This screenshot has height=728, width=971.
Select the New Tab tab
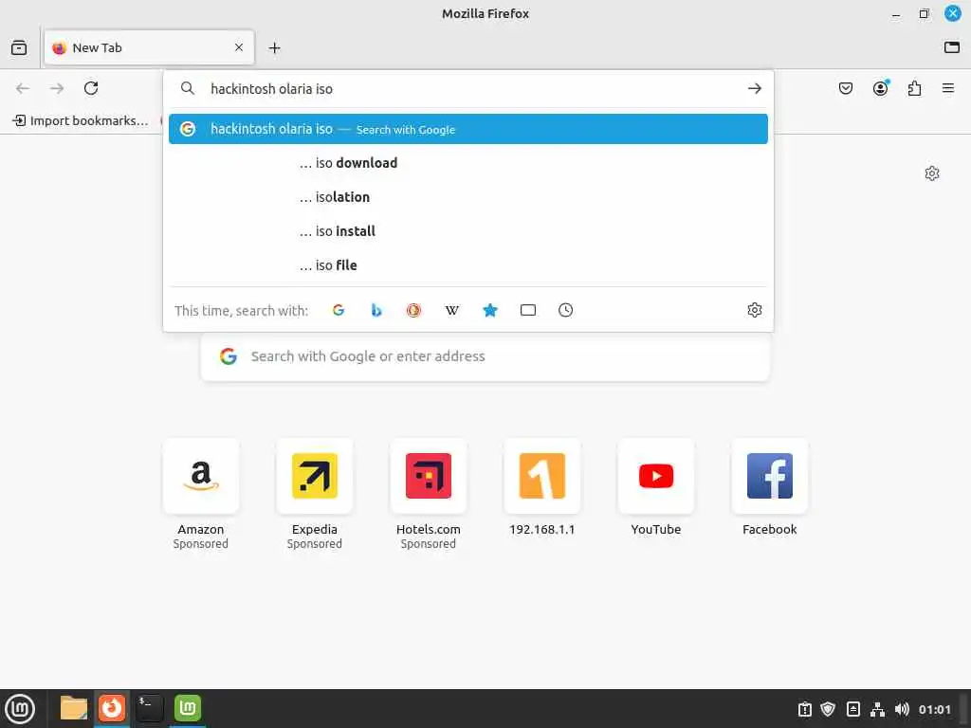(149, 47)
